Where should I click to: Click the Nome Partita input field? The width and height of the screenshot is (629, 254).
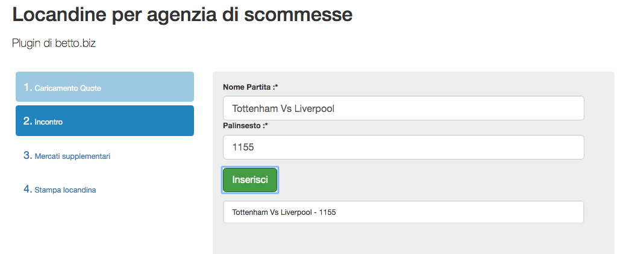tap(403, 108)
